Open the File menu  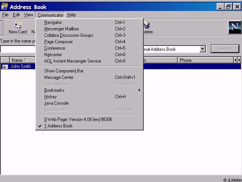[5, 15]
